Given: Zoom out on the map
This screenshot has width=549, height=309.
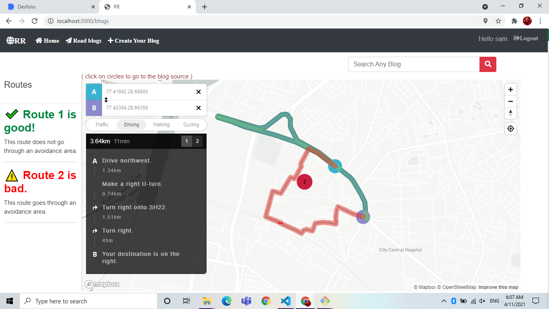Looking at the screenshot, I should [510, 101].
